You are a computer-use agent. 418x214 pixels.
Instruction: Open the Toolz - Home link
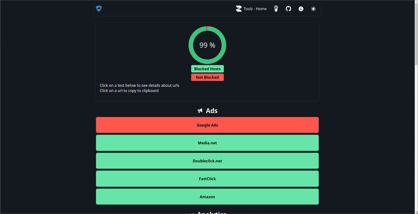[x=251, y=9]
